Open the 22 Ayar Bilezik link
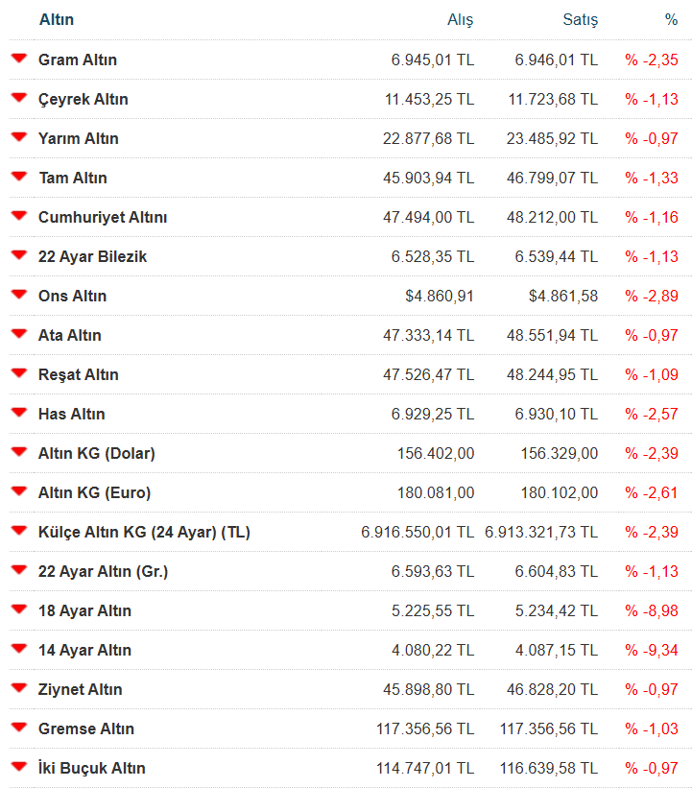This screenshot has height=788, width=692. point(92,256)
